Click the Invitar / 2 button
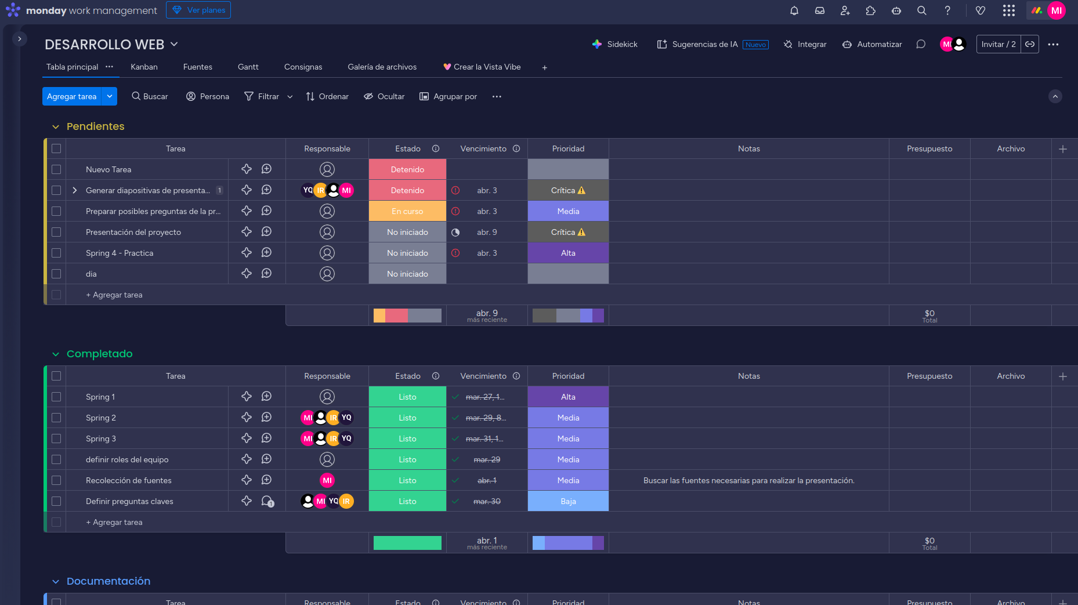1078x605 pixels. tap(998, 44)
